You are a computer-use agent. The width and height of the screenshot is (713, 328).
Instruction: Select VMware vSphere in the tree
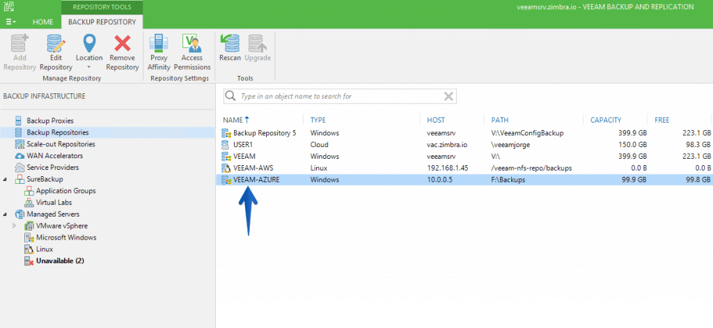(62, 226)
